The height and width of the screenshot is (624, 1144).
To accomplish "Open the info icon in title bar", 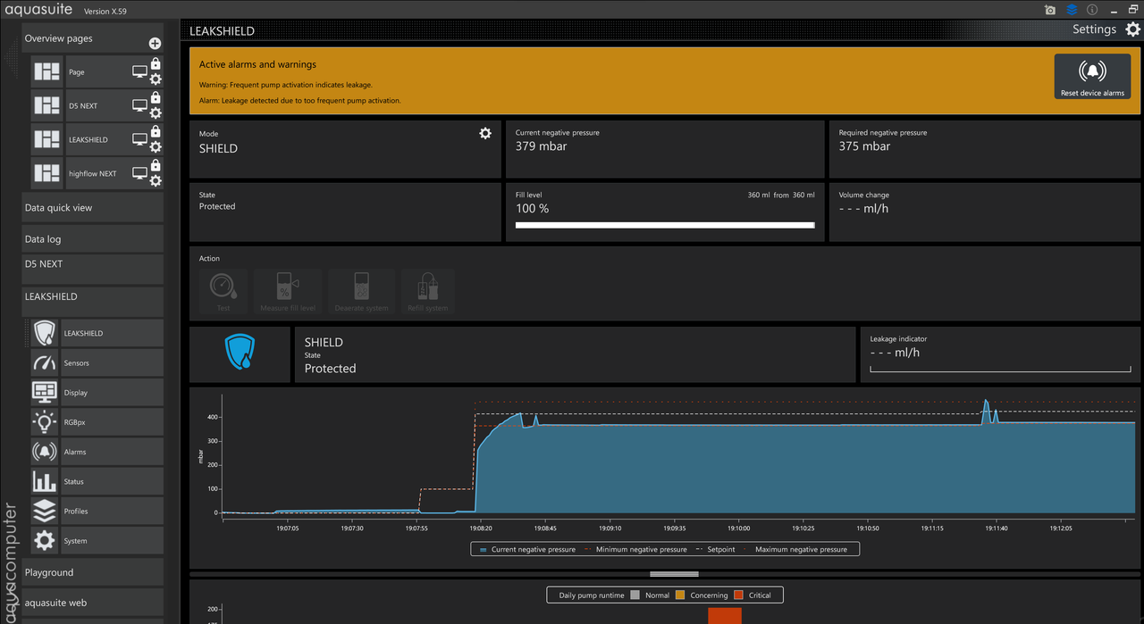I will [x=1092, y=10].
